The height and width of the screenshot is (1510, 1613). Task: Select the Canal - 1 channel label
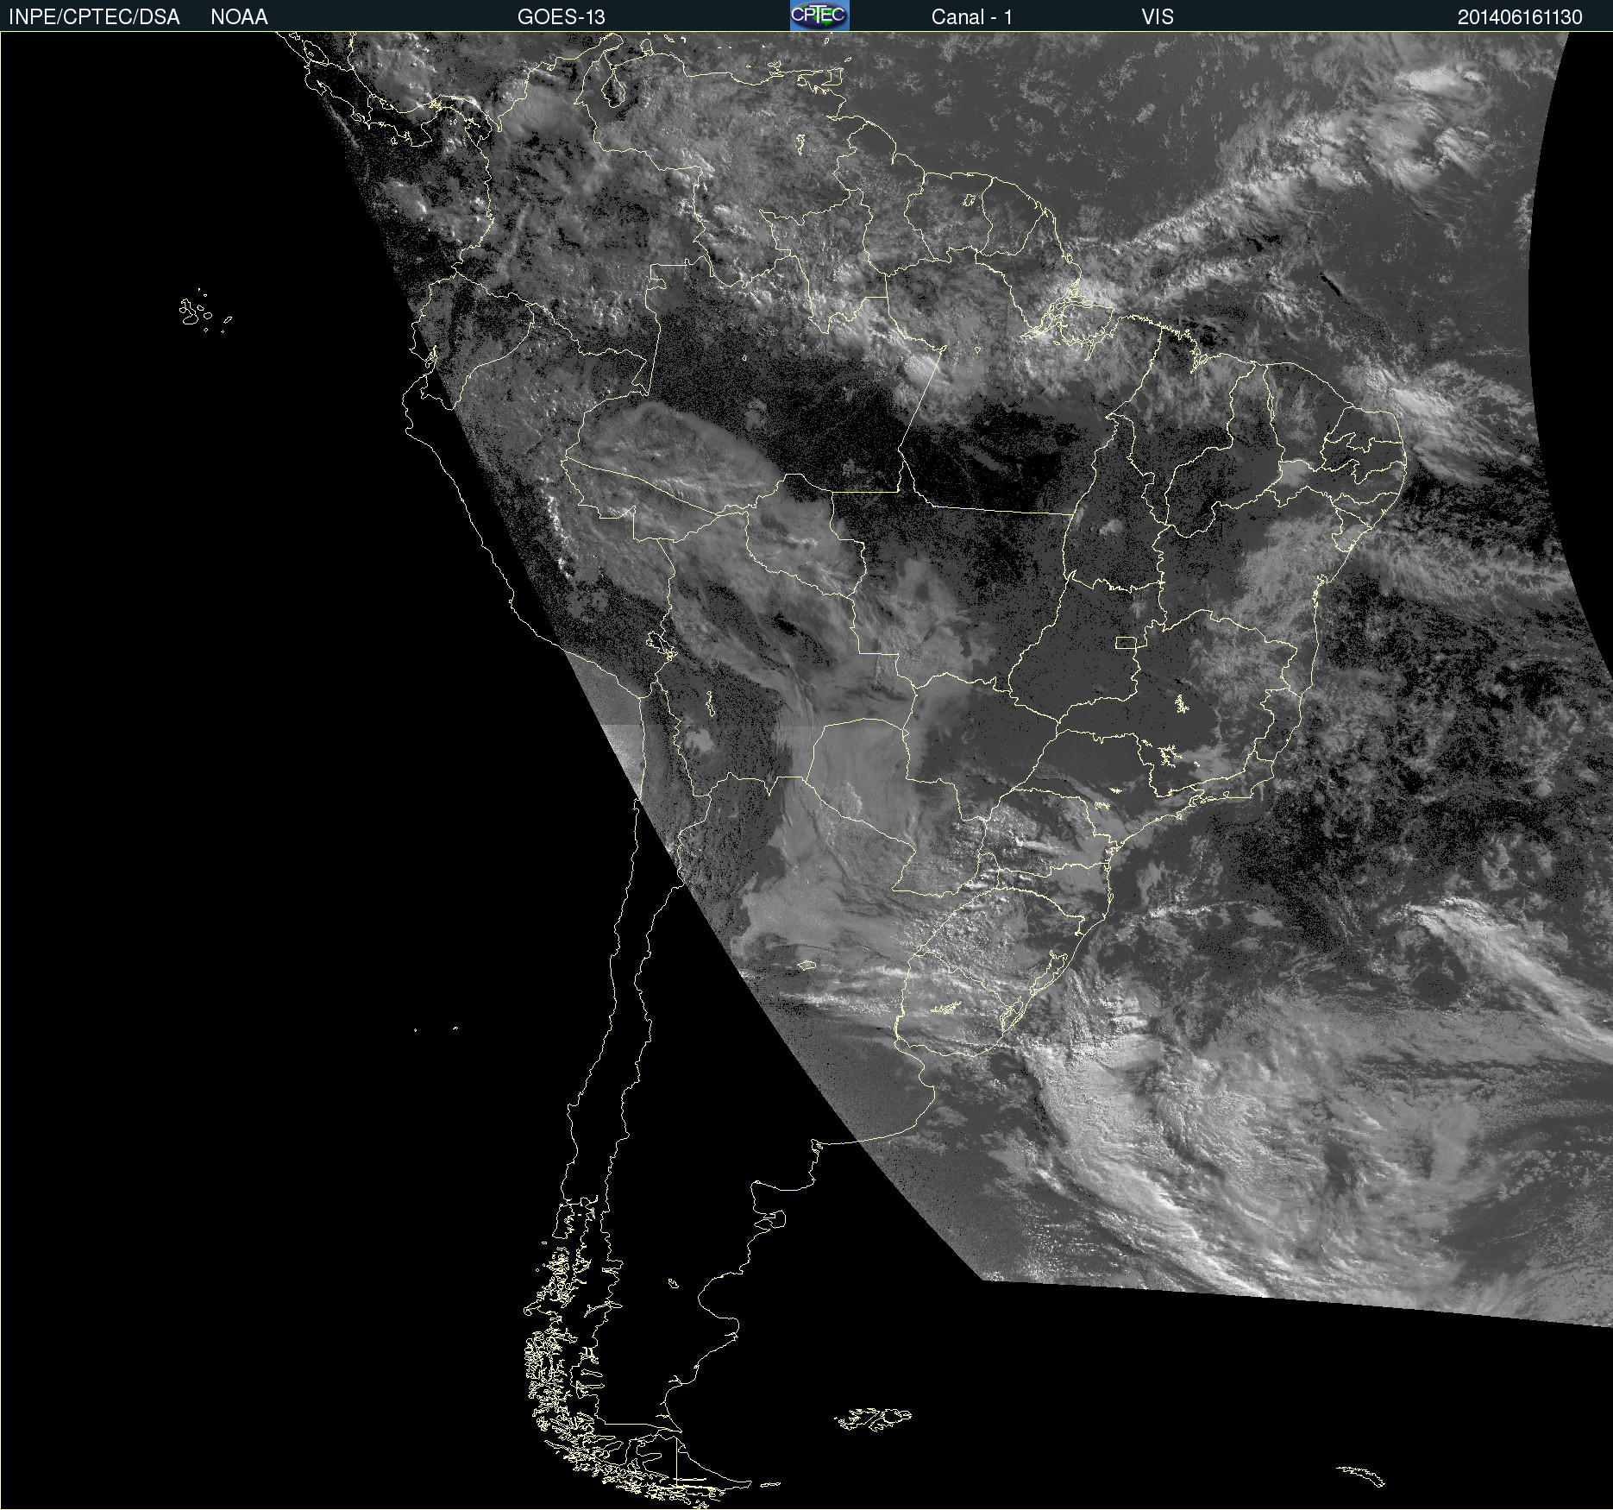pos(971,16)
